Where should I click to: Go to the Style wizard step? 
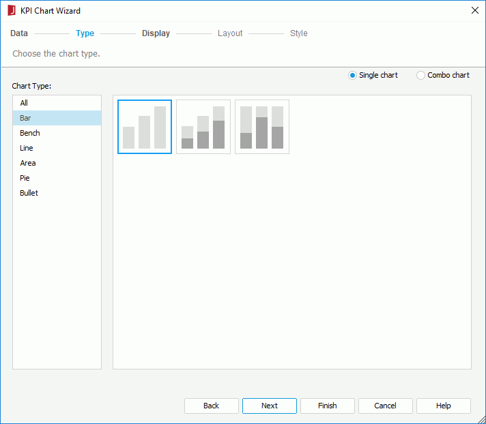pyautogui.click(x=299, y=33)
